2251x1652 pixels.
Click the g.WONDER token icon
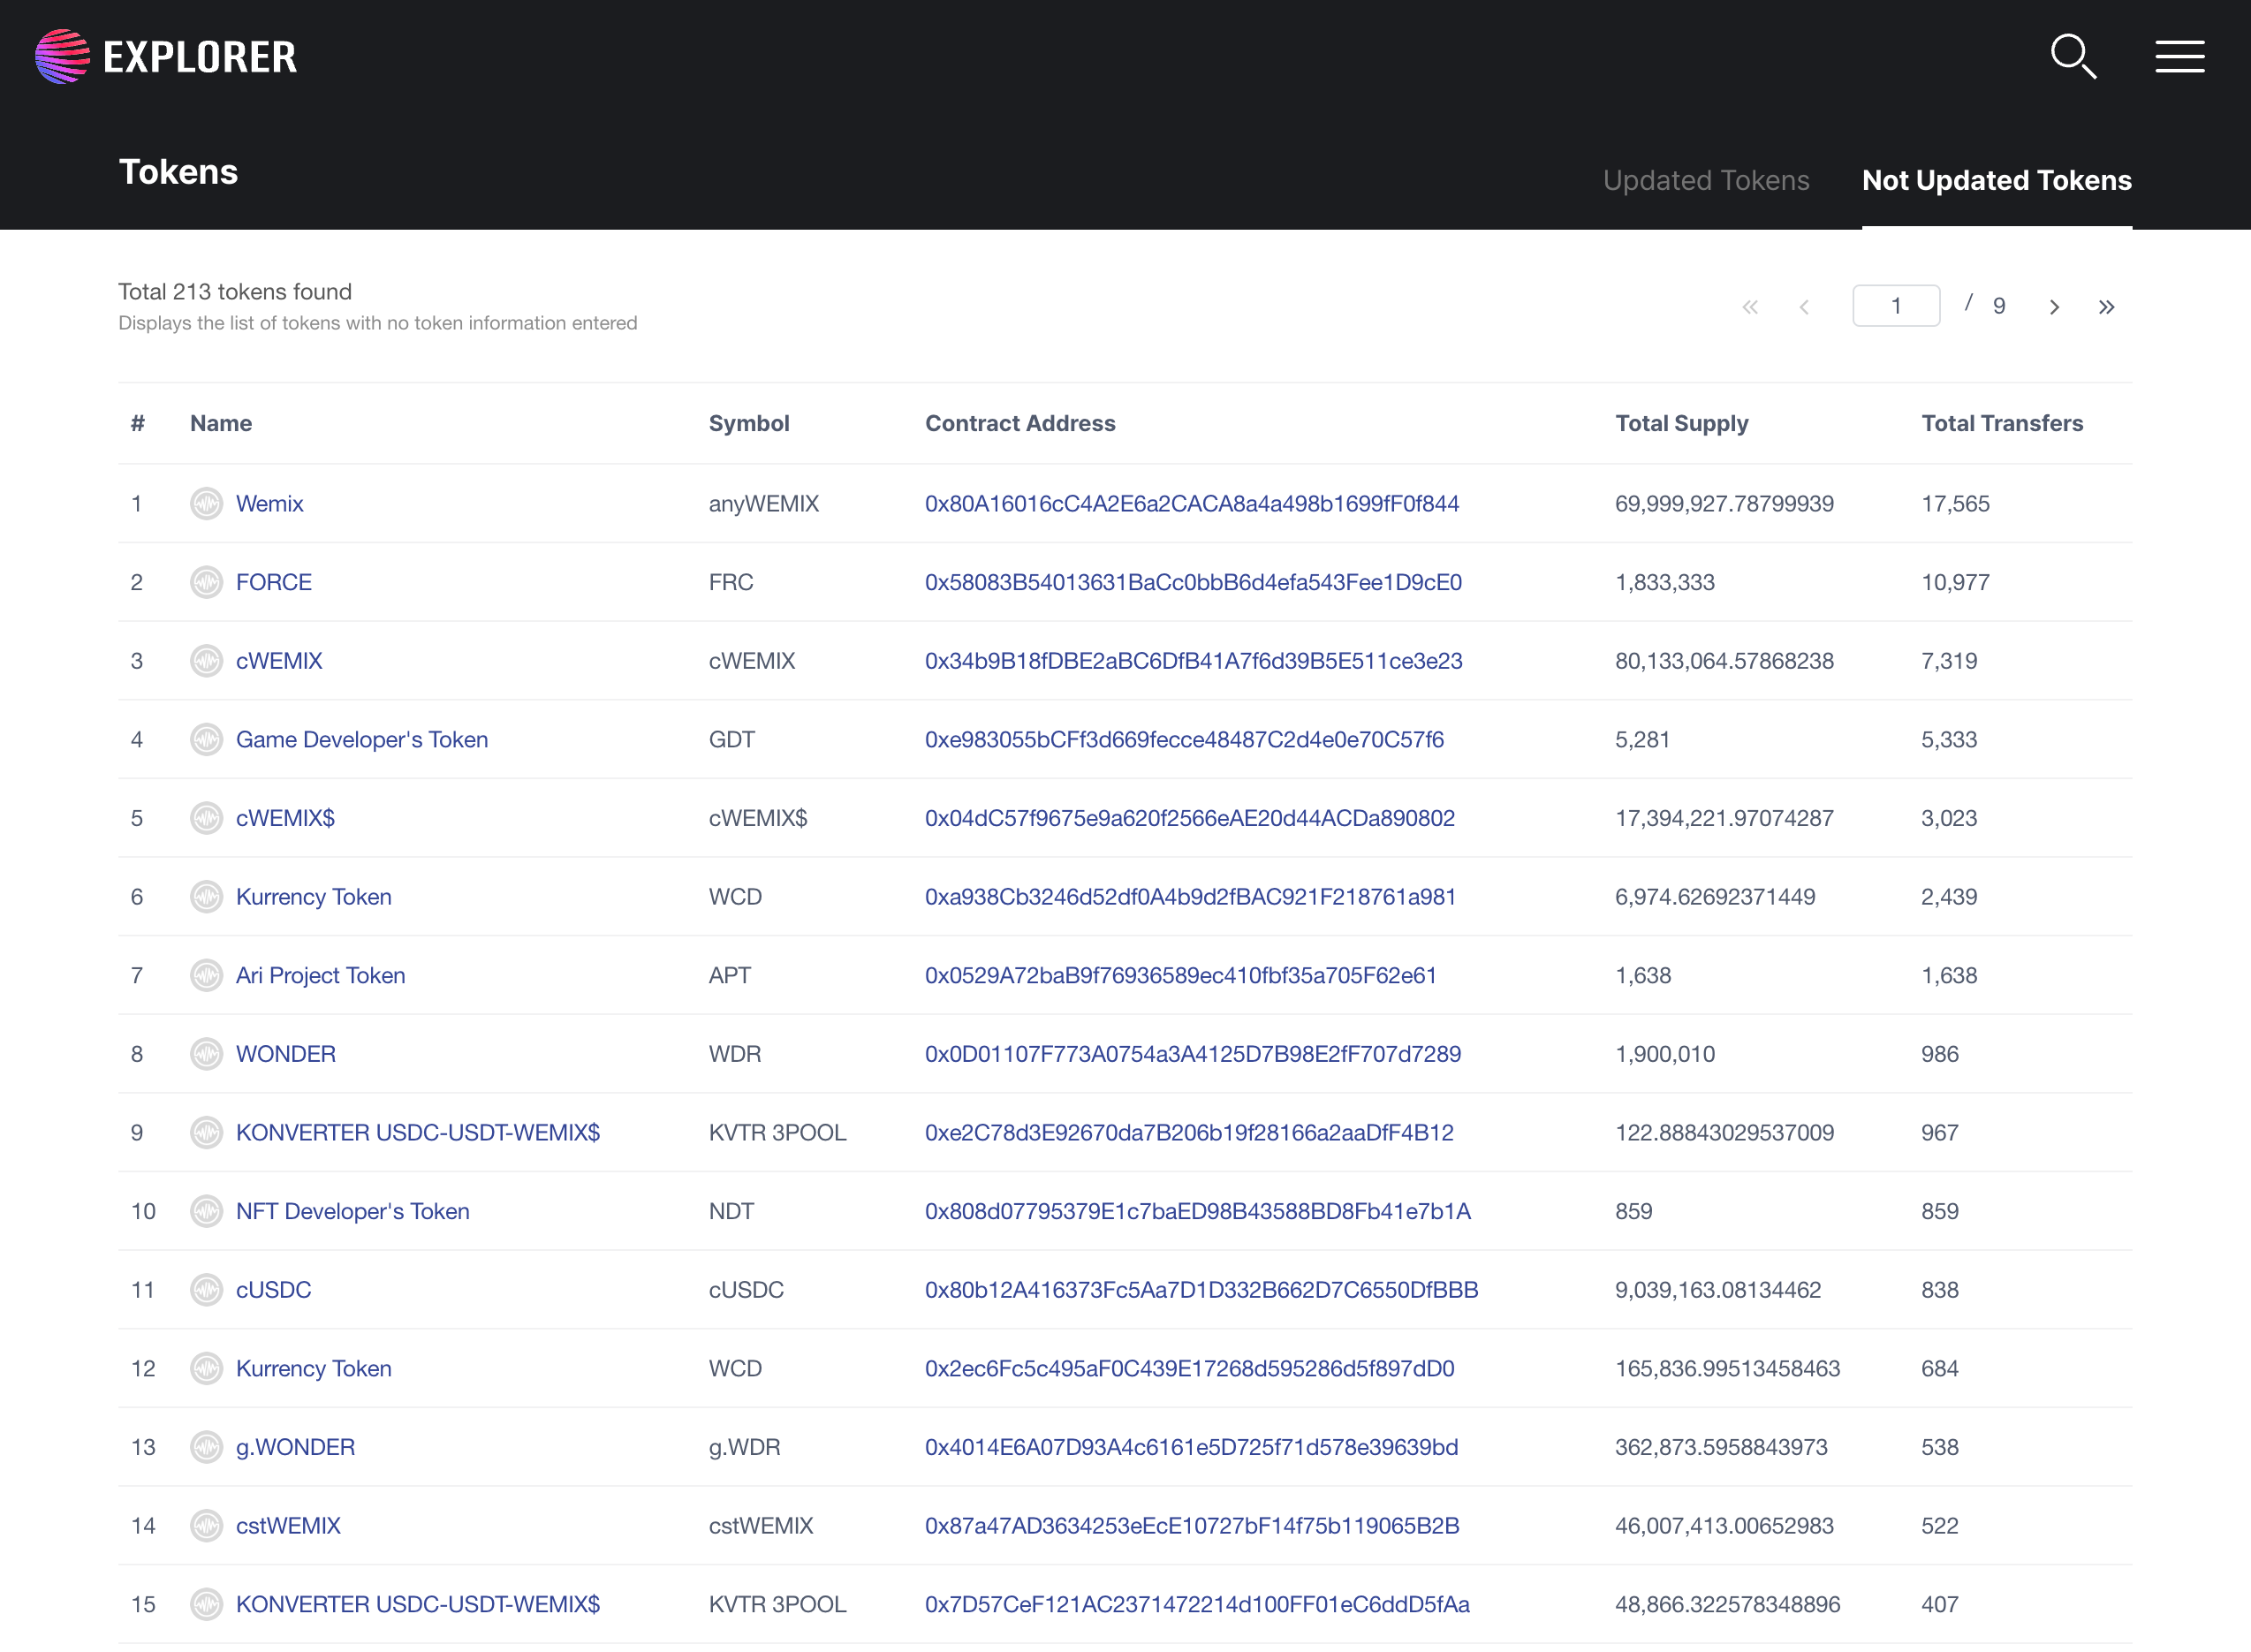tap(206, 1447)
